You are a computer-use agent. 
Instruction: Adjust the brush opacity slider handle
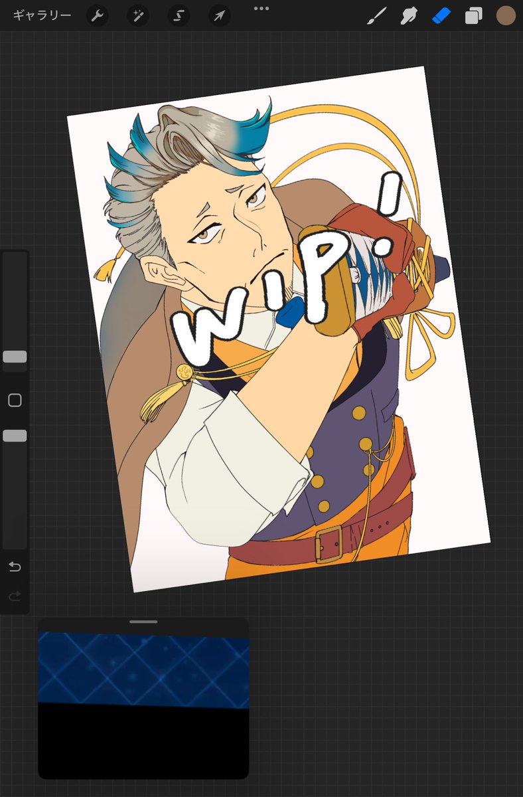[x=15, y=436]
